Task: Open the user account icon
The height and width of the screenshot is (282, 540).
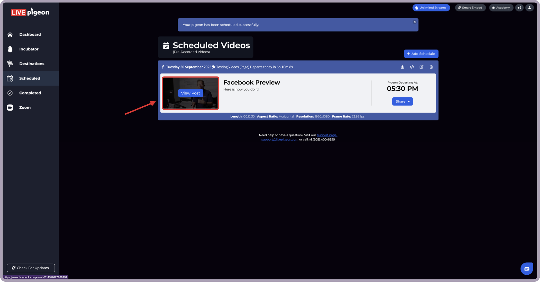Action: pos(530,8)
